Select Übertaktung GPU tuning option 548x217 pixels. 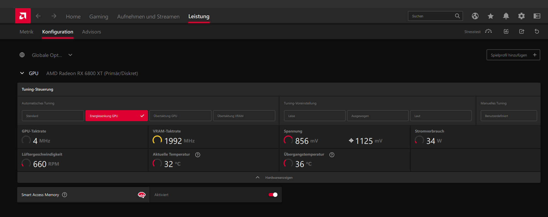coord(180,116)
